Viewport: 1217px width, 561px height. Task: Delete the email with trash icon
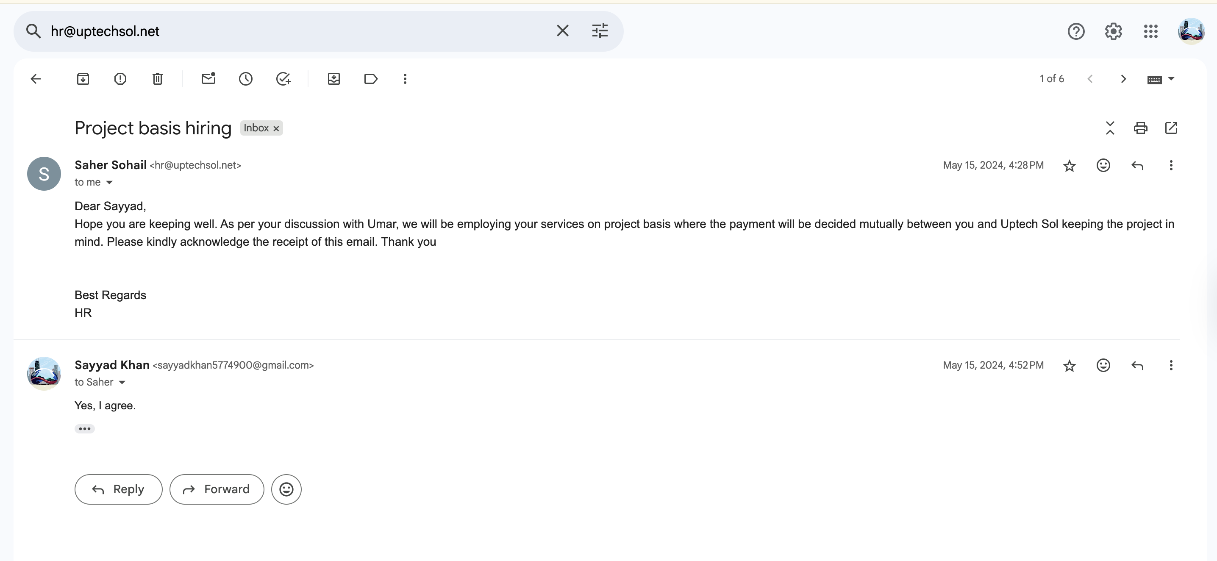click(x=157, y=79)
